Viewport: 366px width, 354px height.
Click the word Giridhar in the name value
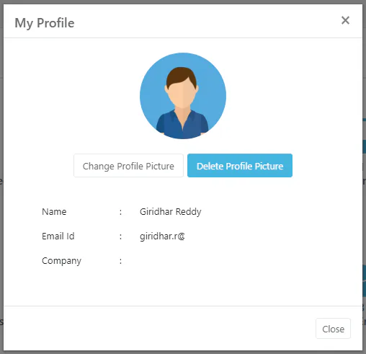pos(156,212)
